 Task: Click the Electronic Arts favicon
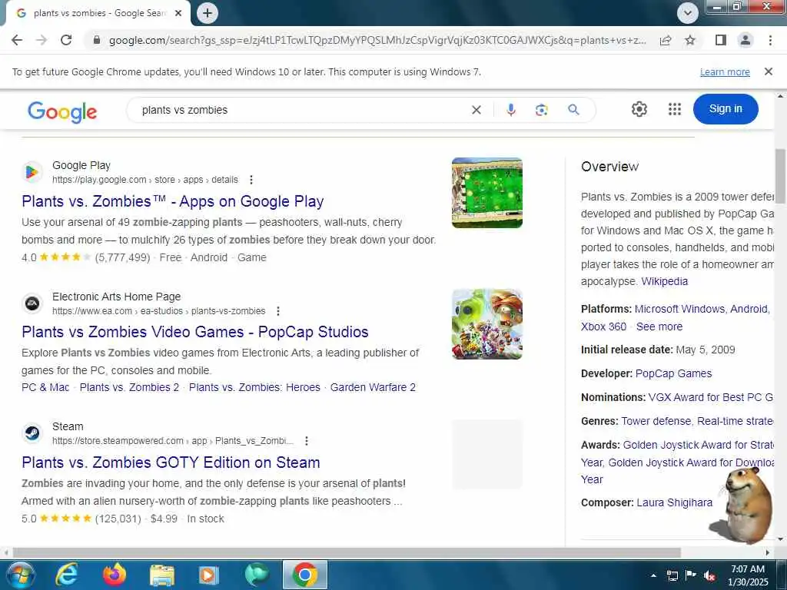[x=32, y=303]
